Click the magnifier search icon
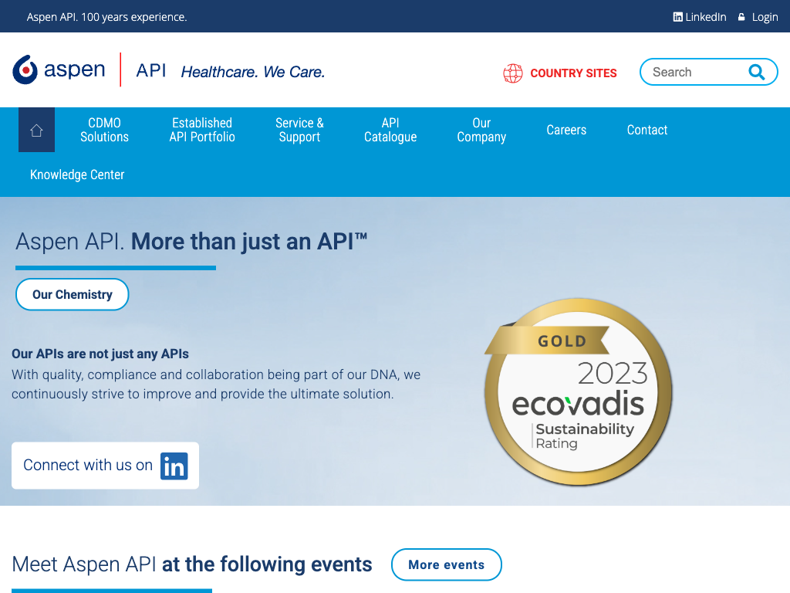 [756, 72]
